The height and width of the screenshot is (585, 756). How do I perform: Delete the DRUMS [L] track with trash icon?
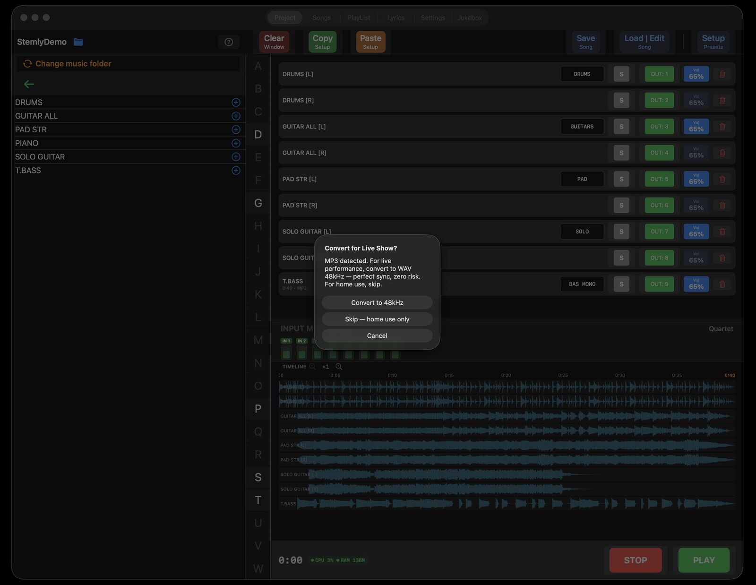click(722, 74)
